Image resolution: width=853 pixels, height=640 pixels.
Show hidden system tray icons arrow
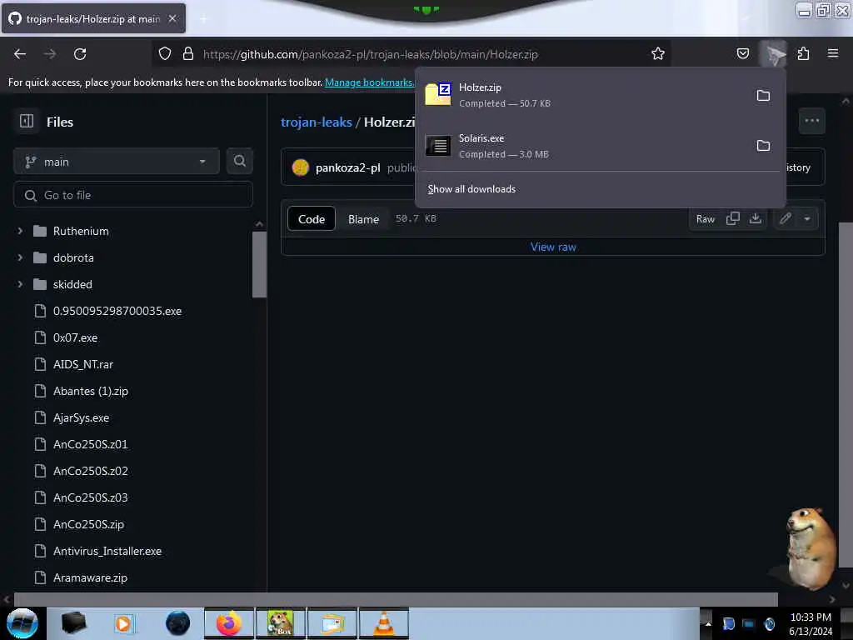(708, 623)
